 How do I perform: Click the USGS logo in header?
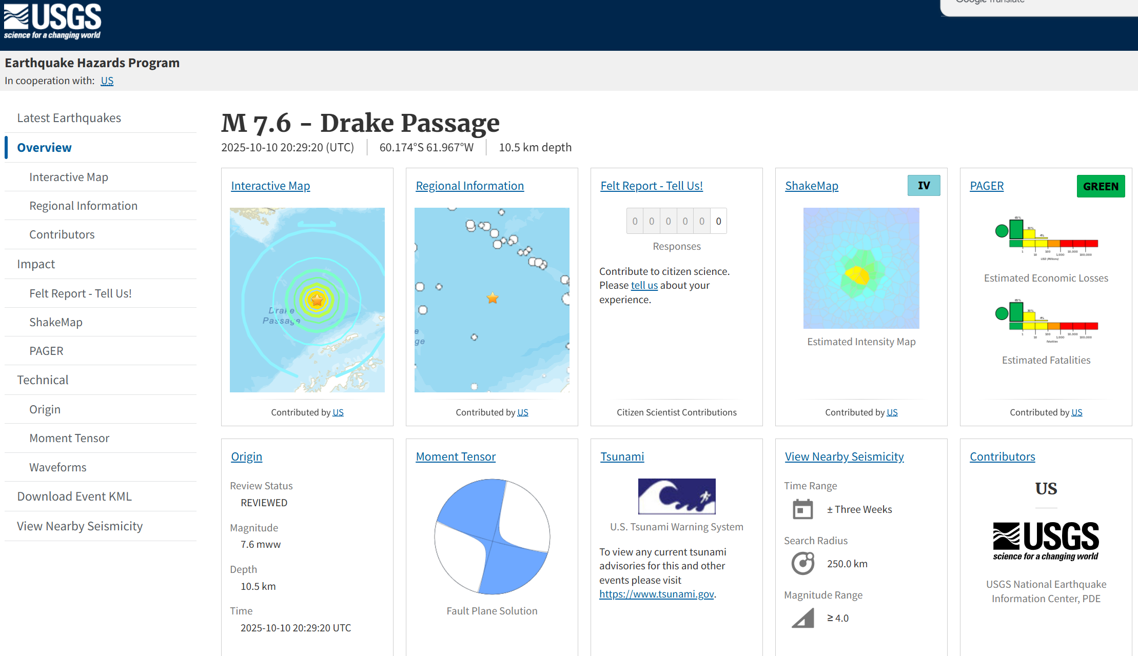tap(53, 22)
